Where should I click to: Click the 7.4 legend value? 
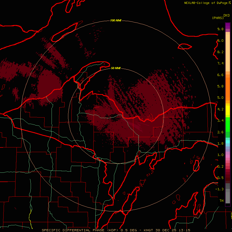click(x=220, y=63)
